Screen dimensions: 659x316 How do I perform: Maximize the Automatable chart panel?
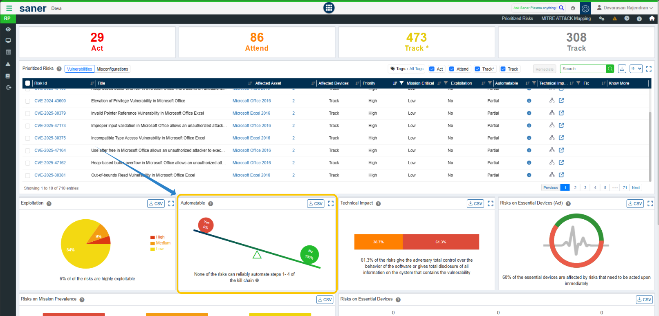tap(331, 203)
